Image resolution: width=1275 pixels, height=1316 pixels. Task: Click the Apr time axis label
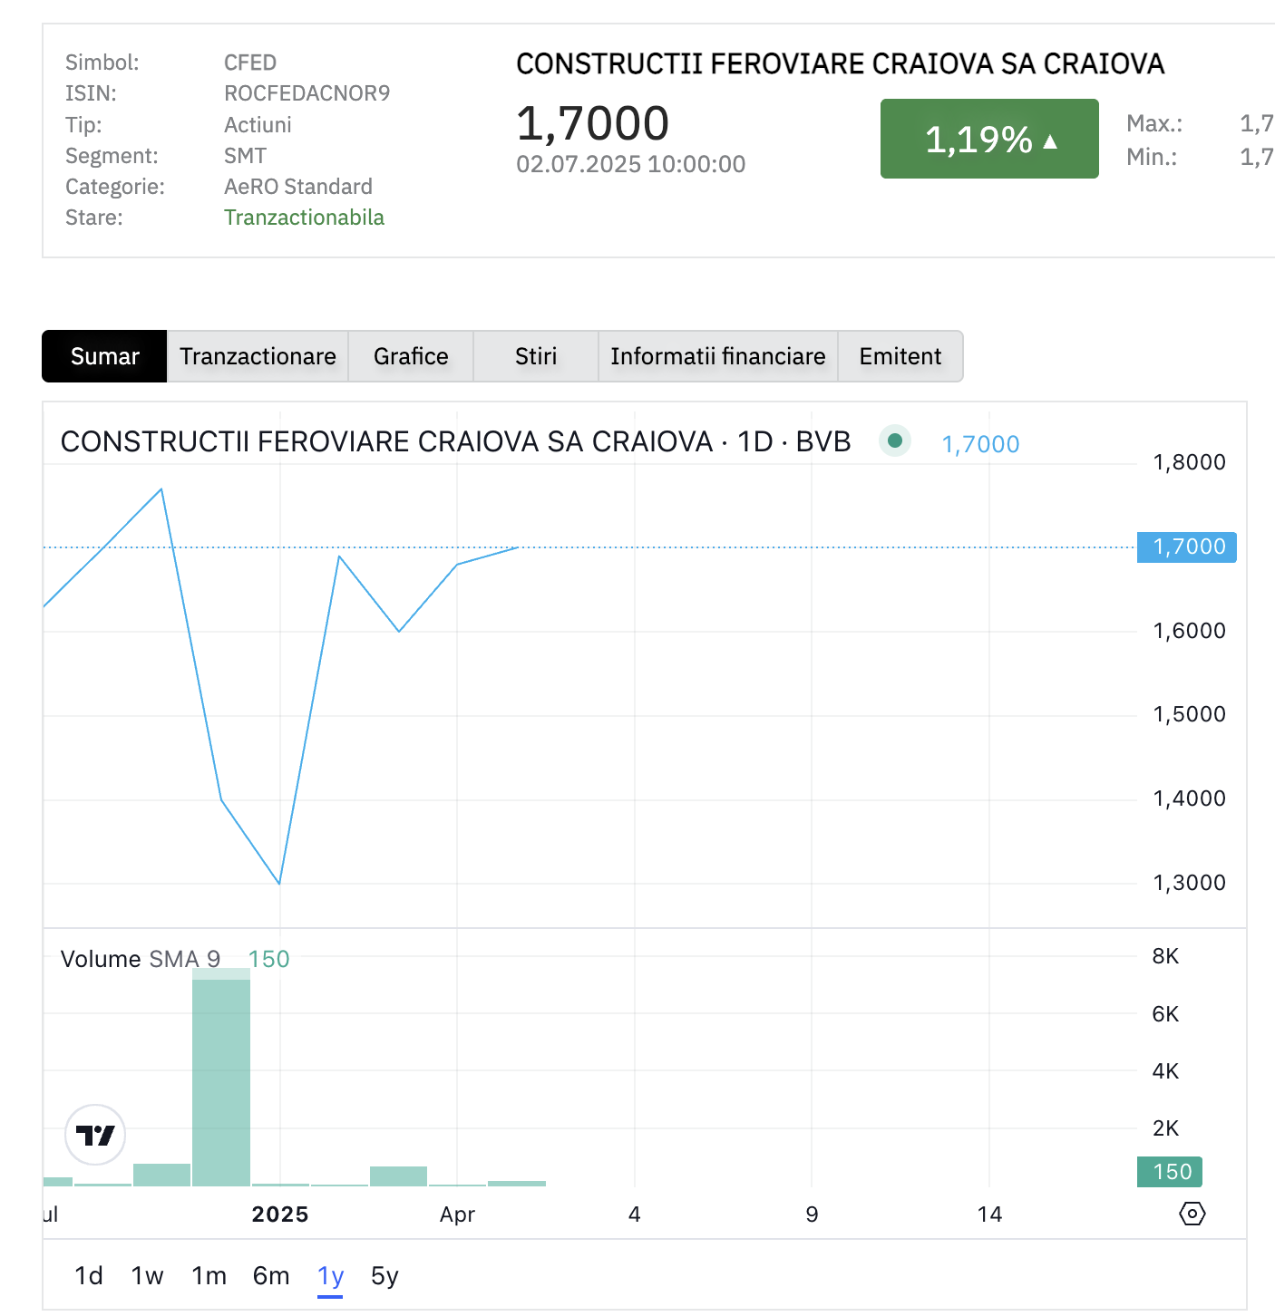click(x=457, y=1214)
